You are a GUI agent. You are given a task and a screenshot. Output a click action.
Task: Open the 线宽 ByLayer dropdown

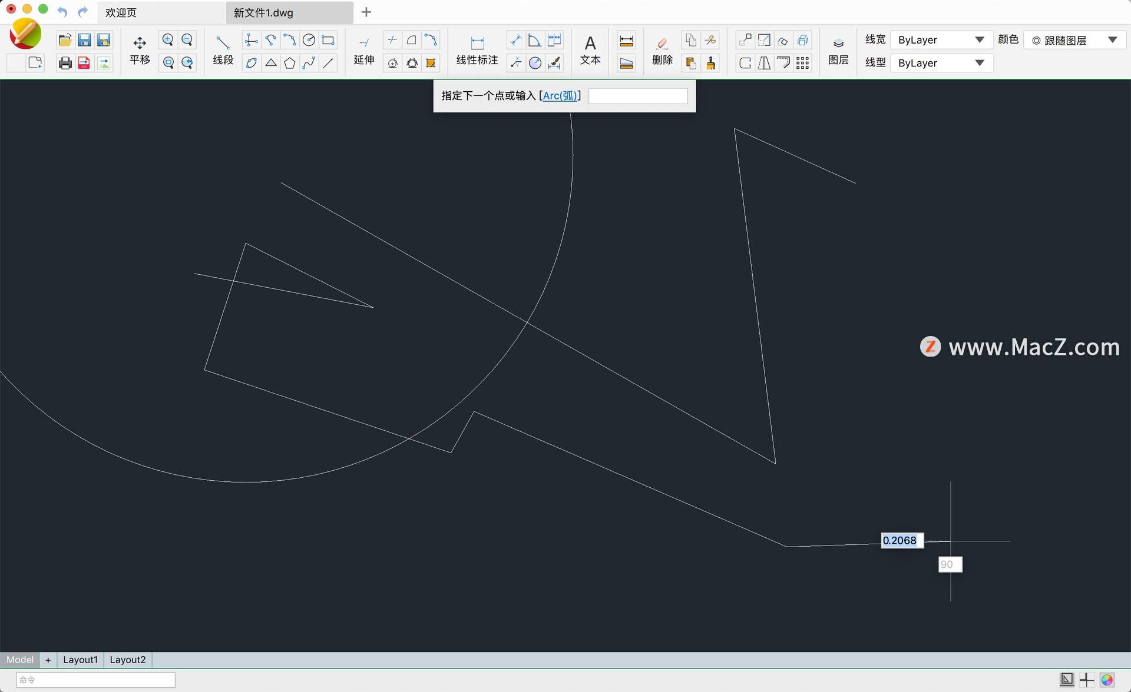[x=941, y=40]
